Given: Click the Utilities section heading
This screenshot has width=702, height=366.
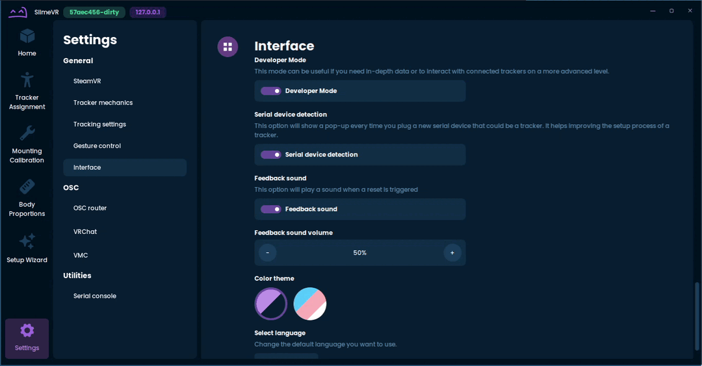Looking at the screenshot, I should point(77,276).
